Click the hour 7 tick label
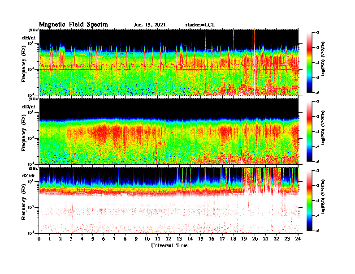The width and height of the screenshot is (355, 274). (x=114, y=239)
